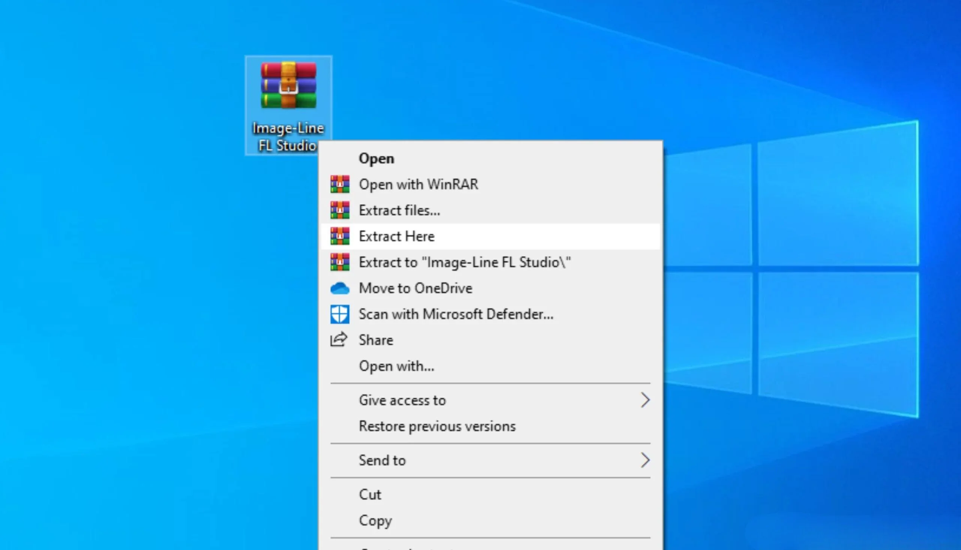Expand the Give access to arrow
The width and height of the screenshot is (961, 550).
[x=645, y=400]
